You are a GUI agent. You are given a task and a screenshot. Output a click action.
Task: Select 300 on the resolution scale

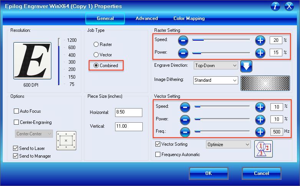tap(72, 62)
